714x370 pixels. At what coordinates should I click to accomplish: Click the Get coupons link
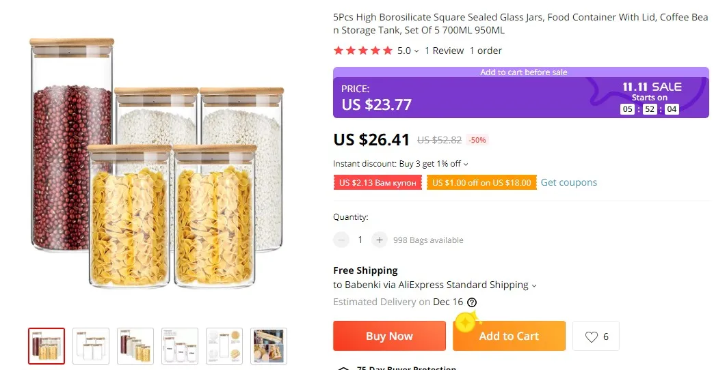[568, 182]
